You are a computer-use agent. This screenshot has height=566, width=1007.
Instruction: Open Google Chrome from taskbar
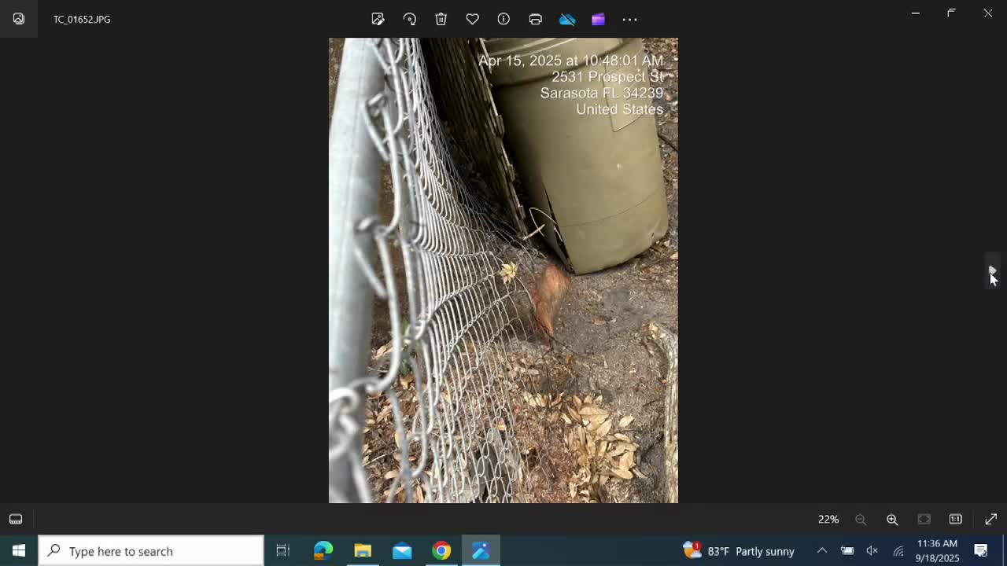[441, 550]
